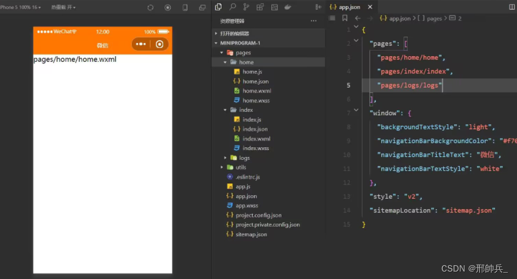Open home.json file
This screenshot has width=517, height=279.
pos(255,81)
